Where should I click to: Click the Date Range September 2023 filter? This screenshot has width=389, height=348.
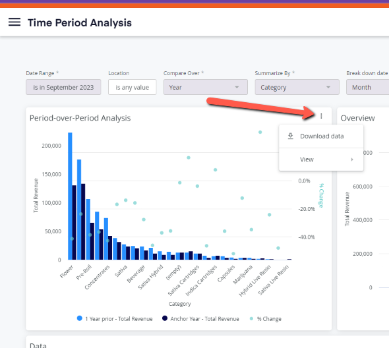(63, 87)
